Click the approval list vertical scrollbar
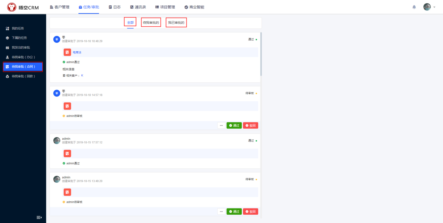This screenshot has width=443, height=223. click(261, 53)
